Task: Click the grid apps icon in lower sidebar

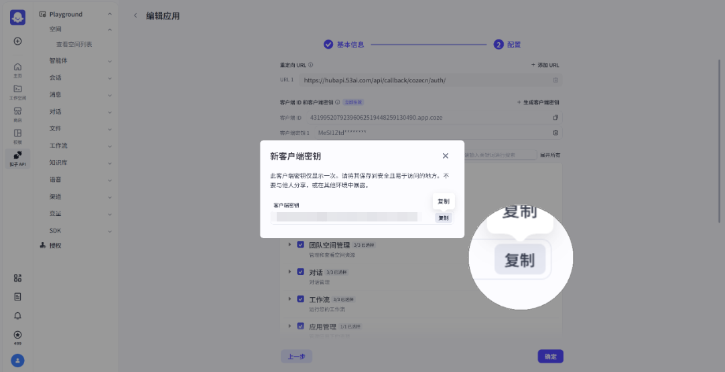Action: pyautogui.click(x=17, y=278)
